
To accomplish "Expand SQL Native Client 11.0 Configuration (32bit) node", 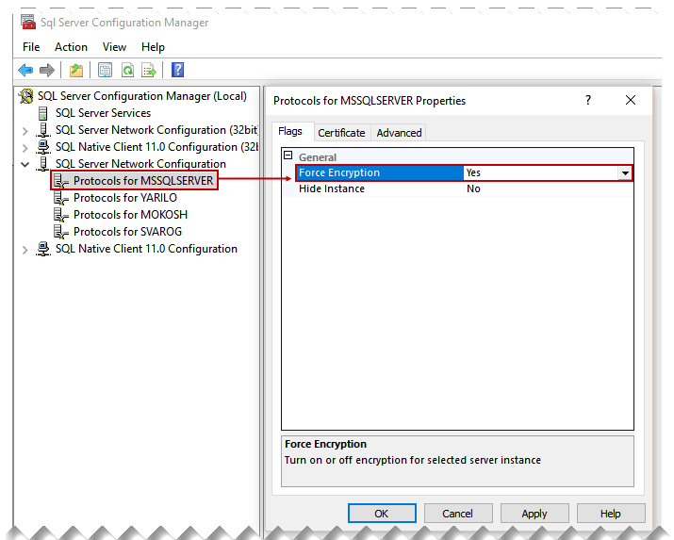I will click(x=25, y=148).
